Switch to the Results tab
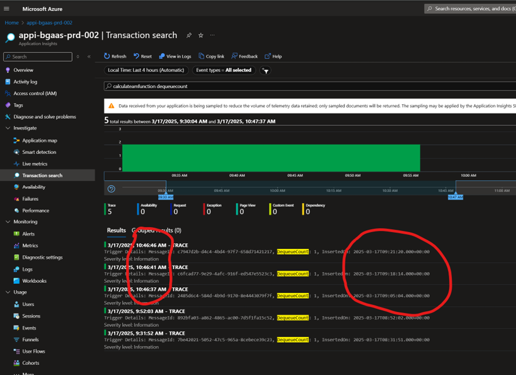 tap(116, 231)
